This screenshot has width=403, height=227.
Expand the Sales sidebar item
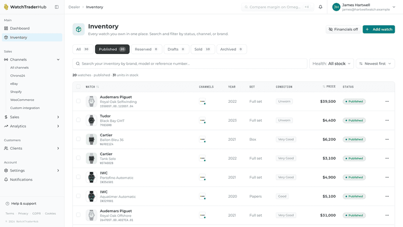coord(58,117)
